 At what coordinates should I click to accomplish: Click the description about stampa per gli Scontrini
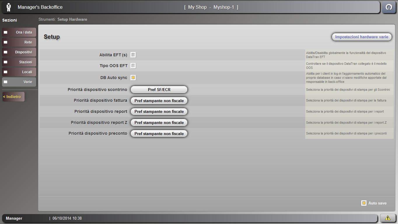[x=348, y=90]
